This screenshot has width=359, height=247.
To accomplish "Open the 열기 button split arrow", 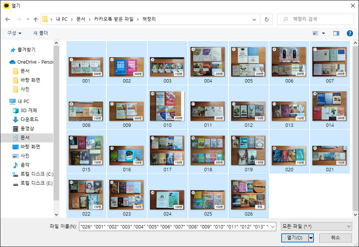I will click(311, 238).
